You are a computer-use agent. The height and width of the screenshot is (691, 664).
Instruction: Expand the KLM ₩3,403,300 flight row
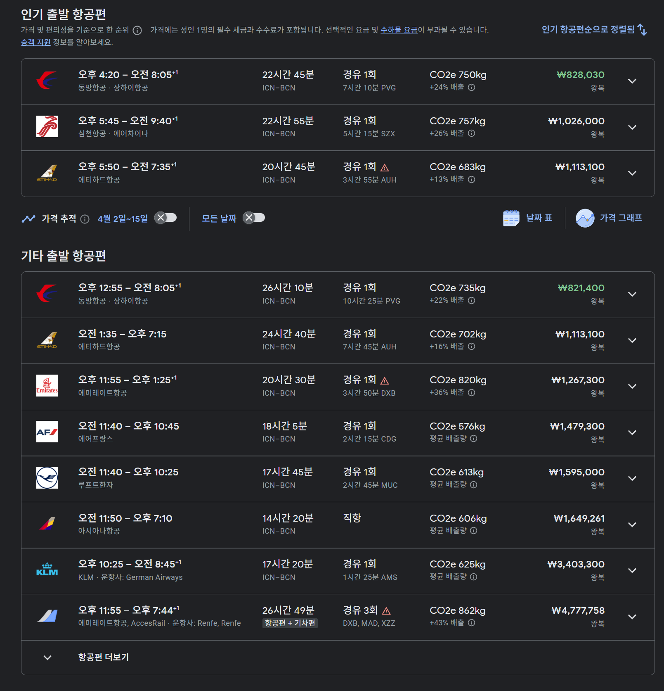click(x=632, y=570)
